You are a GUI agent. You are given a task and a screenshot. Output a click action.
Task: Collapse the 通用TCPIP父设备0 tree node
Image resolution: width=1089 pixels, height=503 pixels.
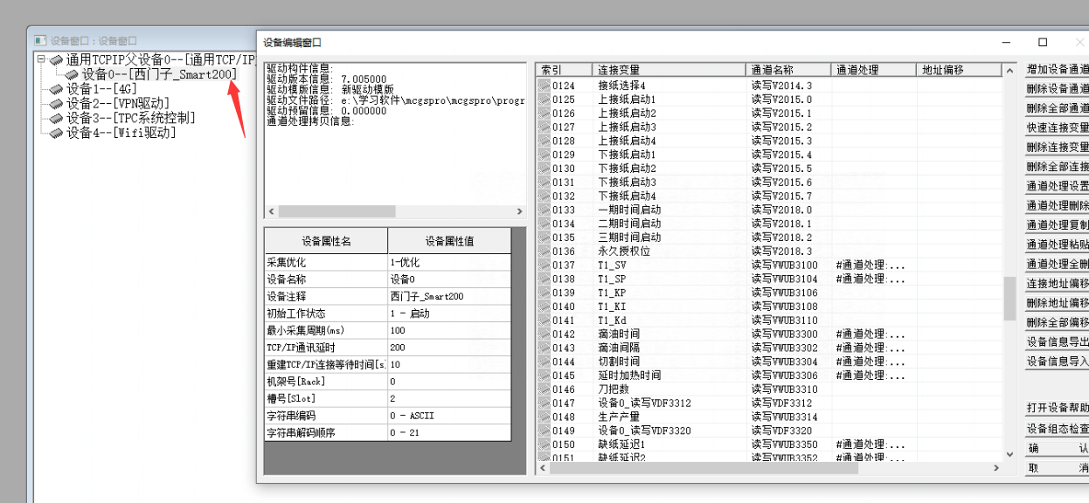[x=42, y=61]
